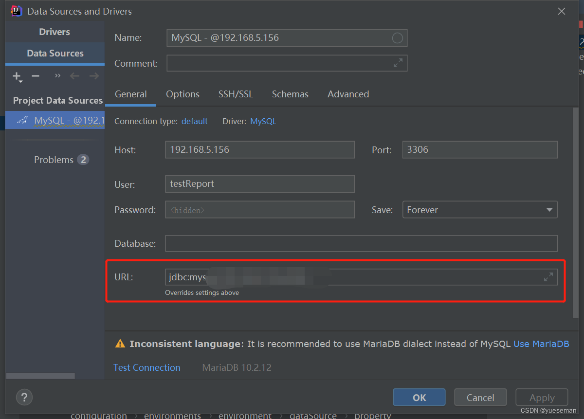This screenshot has height=419, width=584.
Task: Click the Apply button
Action: pyautogui.click(x=542, y=398)
